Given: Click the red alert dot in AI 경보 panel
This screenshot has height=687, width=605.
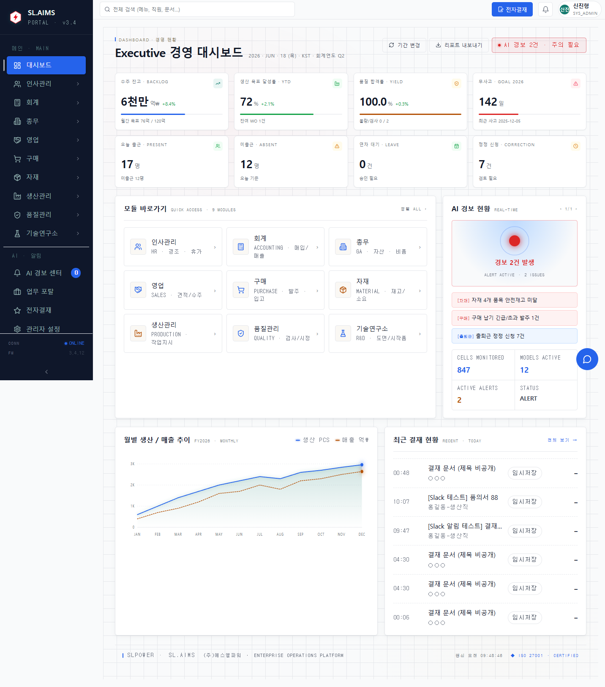Looking at the screenshot, I should (x=515, y=241).
